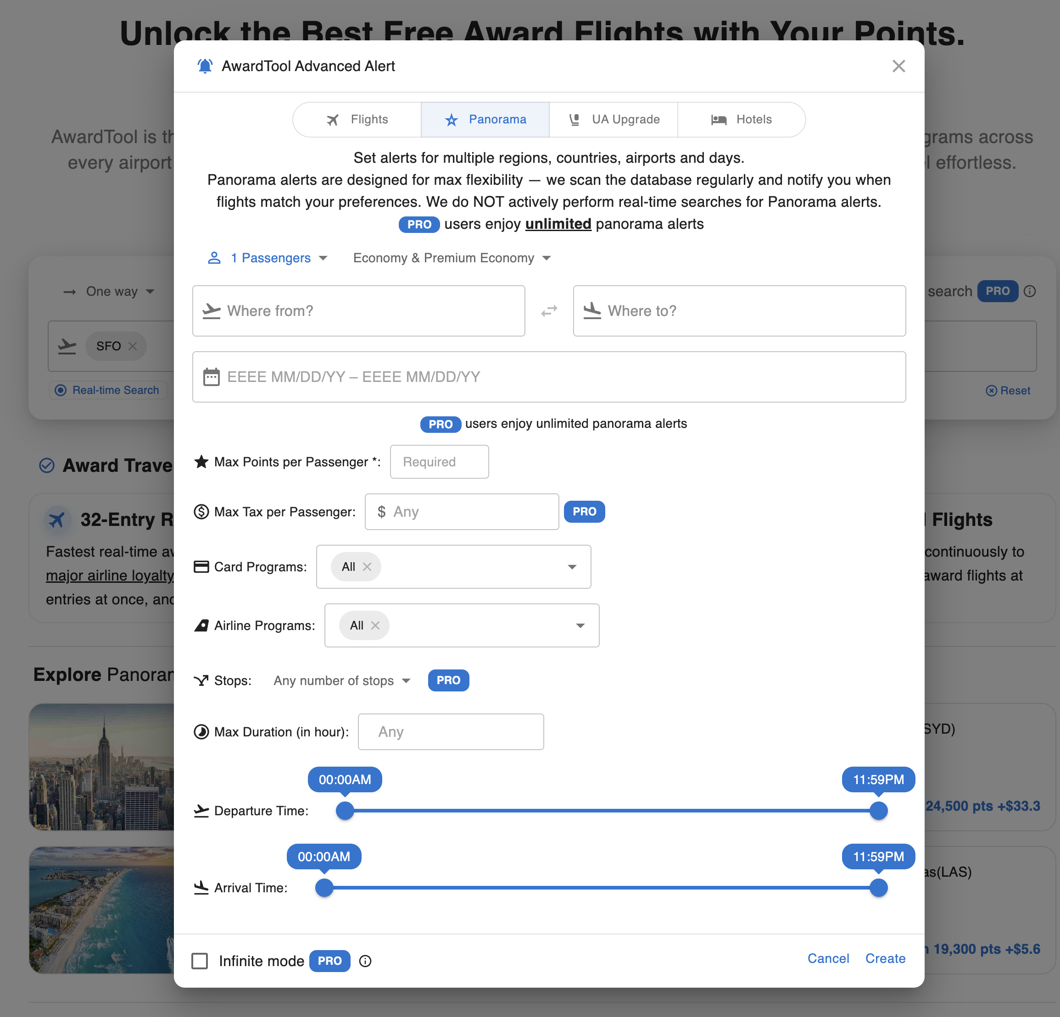Remove the All chip from Airline Programs

pyautogui.click(x=375, y=625)
